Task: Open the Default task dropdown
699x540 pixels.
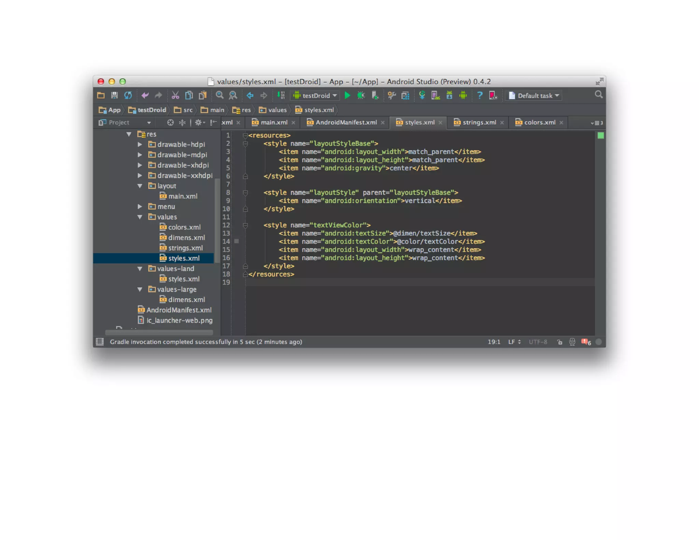Action: (x=534, y=96)
